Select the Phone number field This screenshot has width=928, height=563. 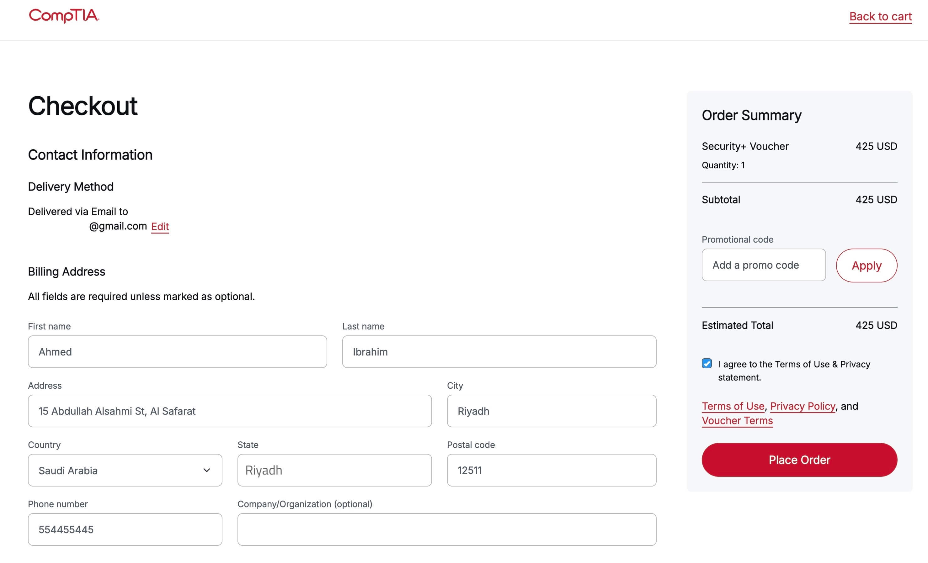point(125,529)
